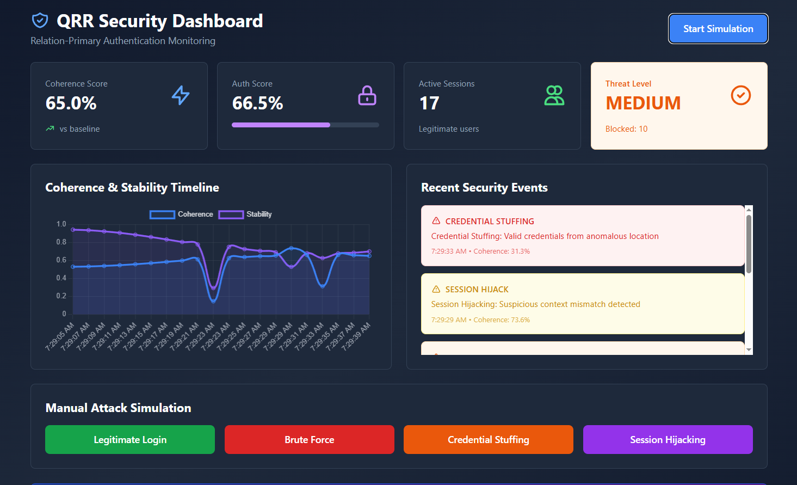
Task: Click the warning icon on Session Hijack event
Action: pos(435,289)
